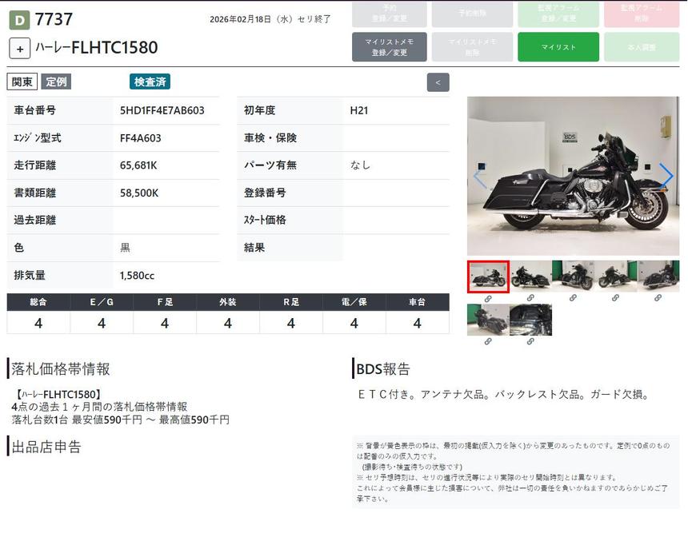The height and width of the screenshot is (533, 688).
Task: Click link icon under the engine close-up thumbnail
Action: pos(530,341)
